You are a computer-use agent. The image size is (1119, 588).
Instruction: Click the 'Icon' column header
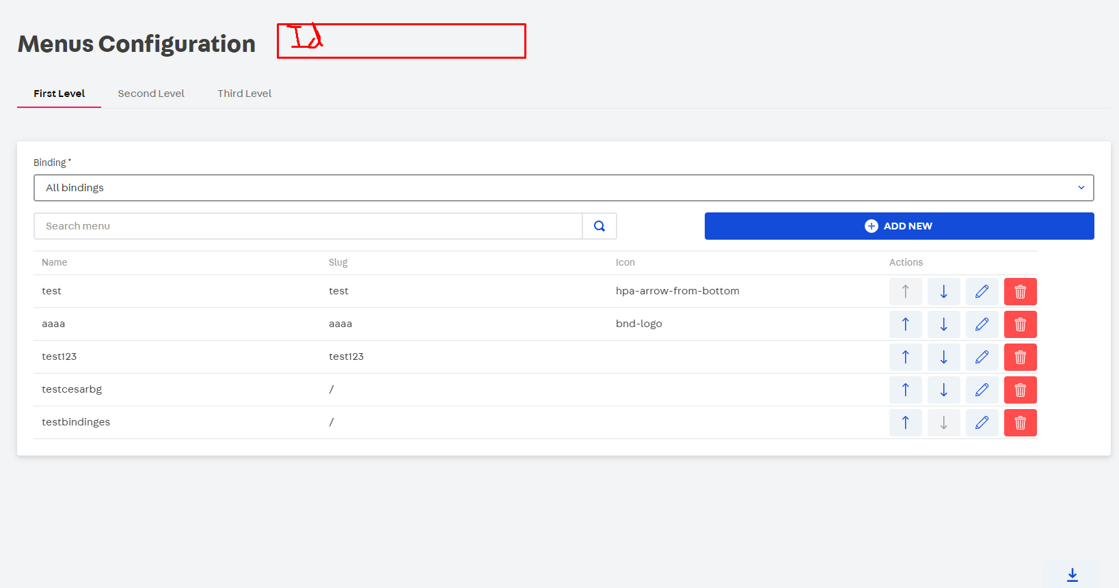(625, 262)
